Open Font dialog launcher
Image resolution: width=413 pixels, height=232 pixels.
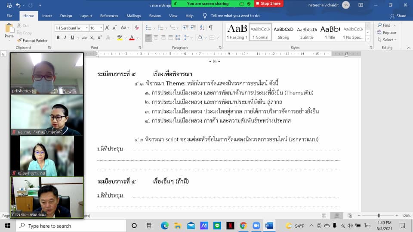140,48
